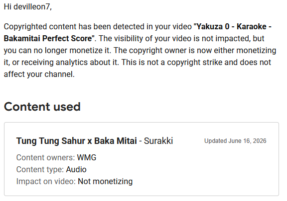Click the content owner value WMG
287x201 pixels.
[x=87, y=158]
